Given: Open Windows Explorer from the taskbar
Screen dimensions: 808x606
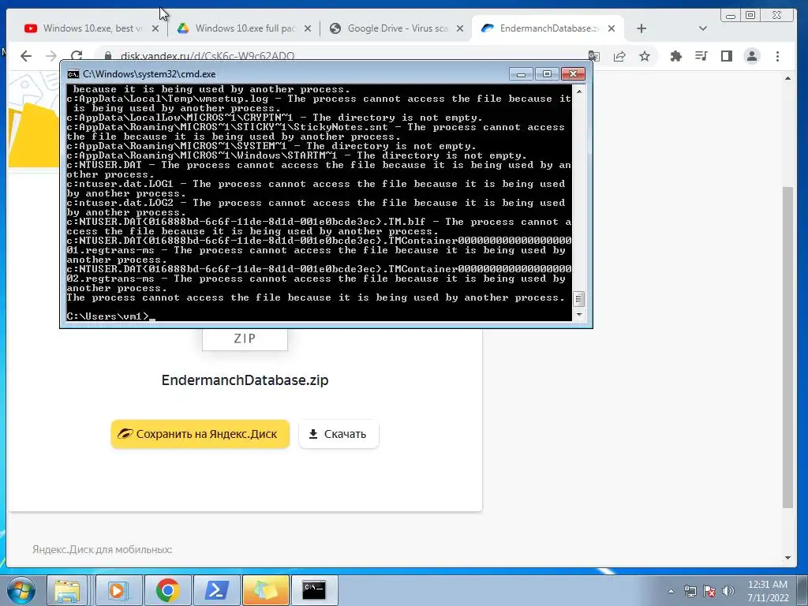Looking at the screenshot, I should tap(67, 590).
